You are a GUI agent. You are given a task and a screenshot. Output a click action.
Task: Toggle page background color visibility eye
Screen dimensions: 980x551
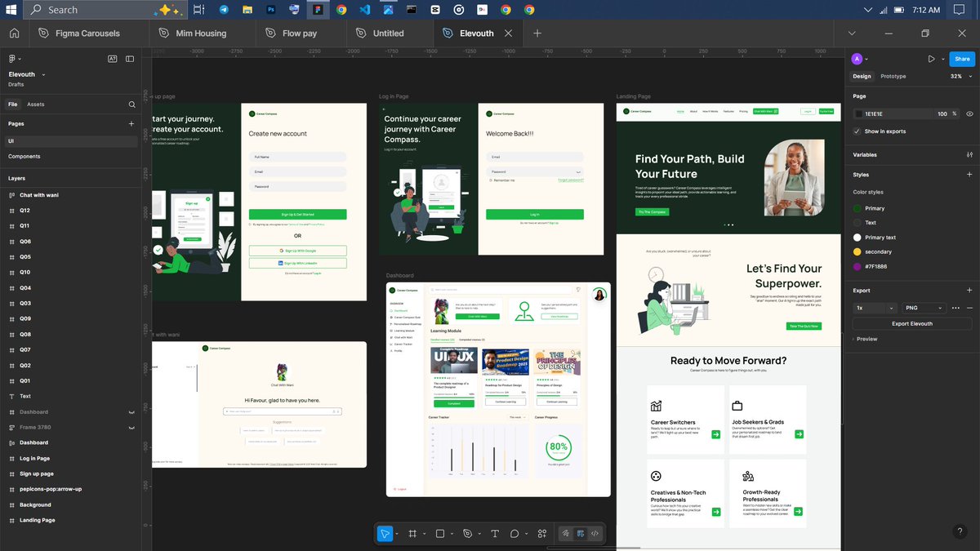pos(969,113)
